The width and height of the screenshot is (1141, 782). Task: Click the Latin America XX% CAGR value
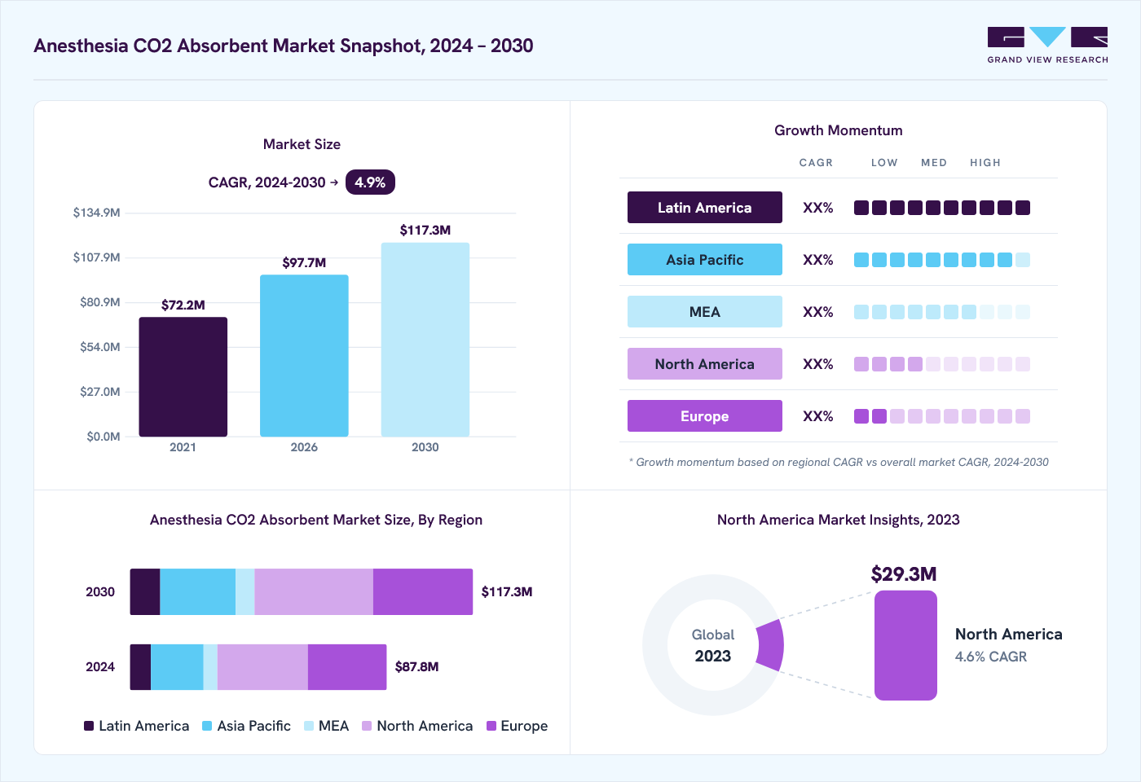click(x=818, y=208)
